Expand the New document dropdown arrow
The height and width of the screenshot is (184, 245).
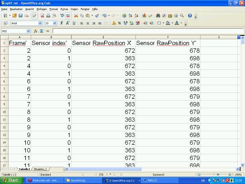click(x=10, y=15)
